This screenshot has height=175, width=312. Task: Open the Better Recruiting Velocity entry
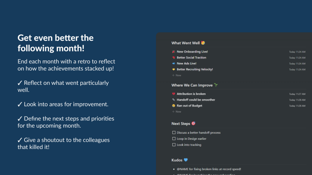195,69
